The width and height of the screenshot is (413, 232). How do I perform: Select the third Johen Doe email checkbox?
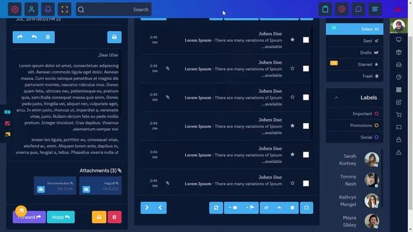(x=306, y=97)
